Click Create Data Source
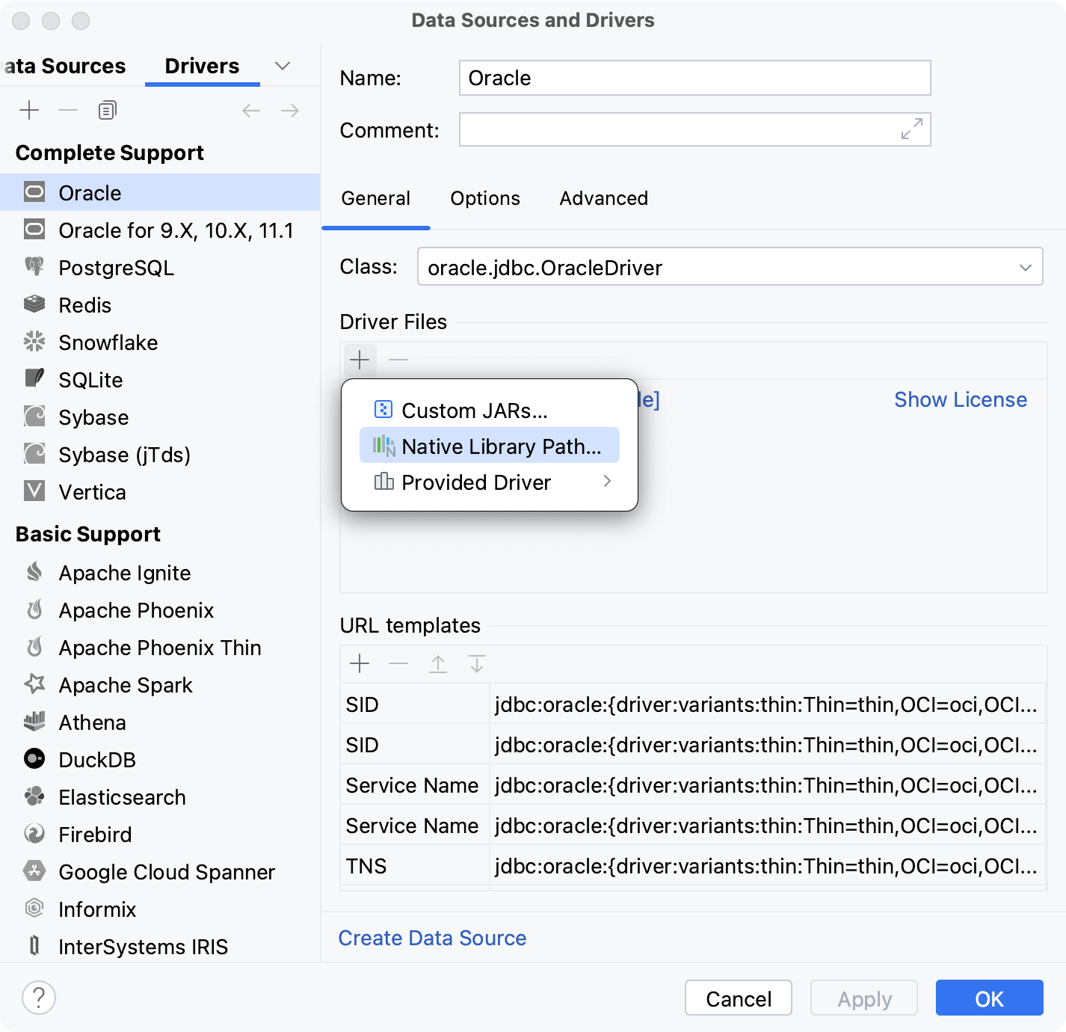 click(x=432, y=938)
